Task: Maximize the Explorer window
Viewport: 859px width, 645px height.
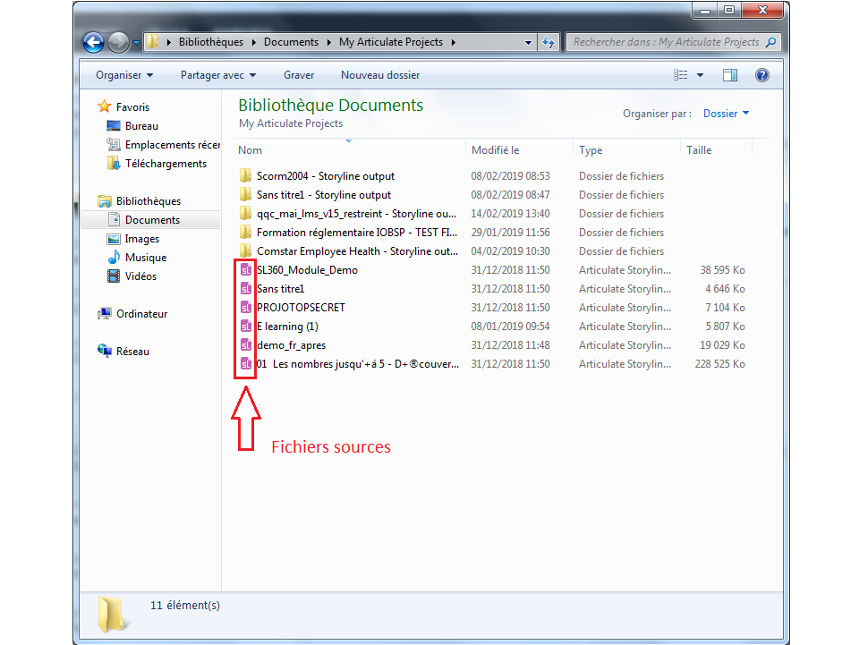Action: pyautogui.click(x=729, y=11)
